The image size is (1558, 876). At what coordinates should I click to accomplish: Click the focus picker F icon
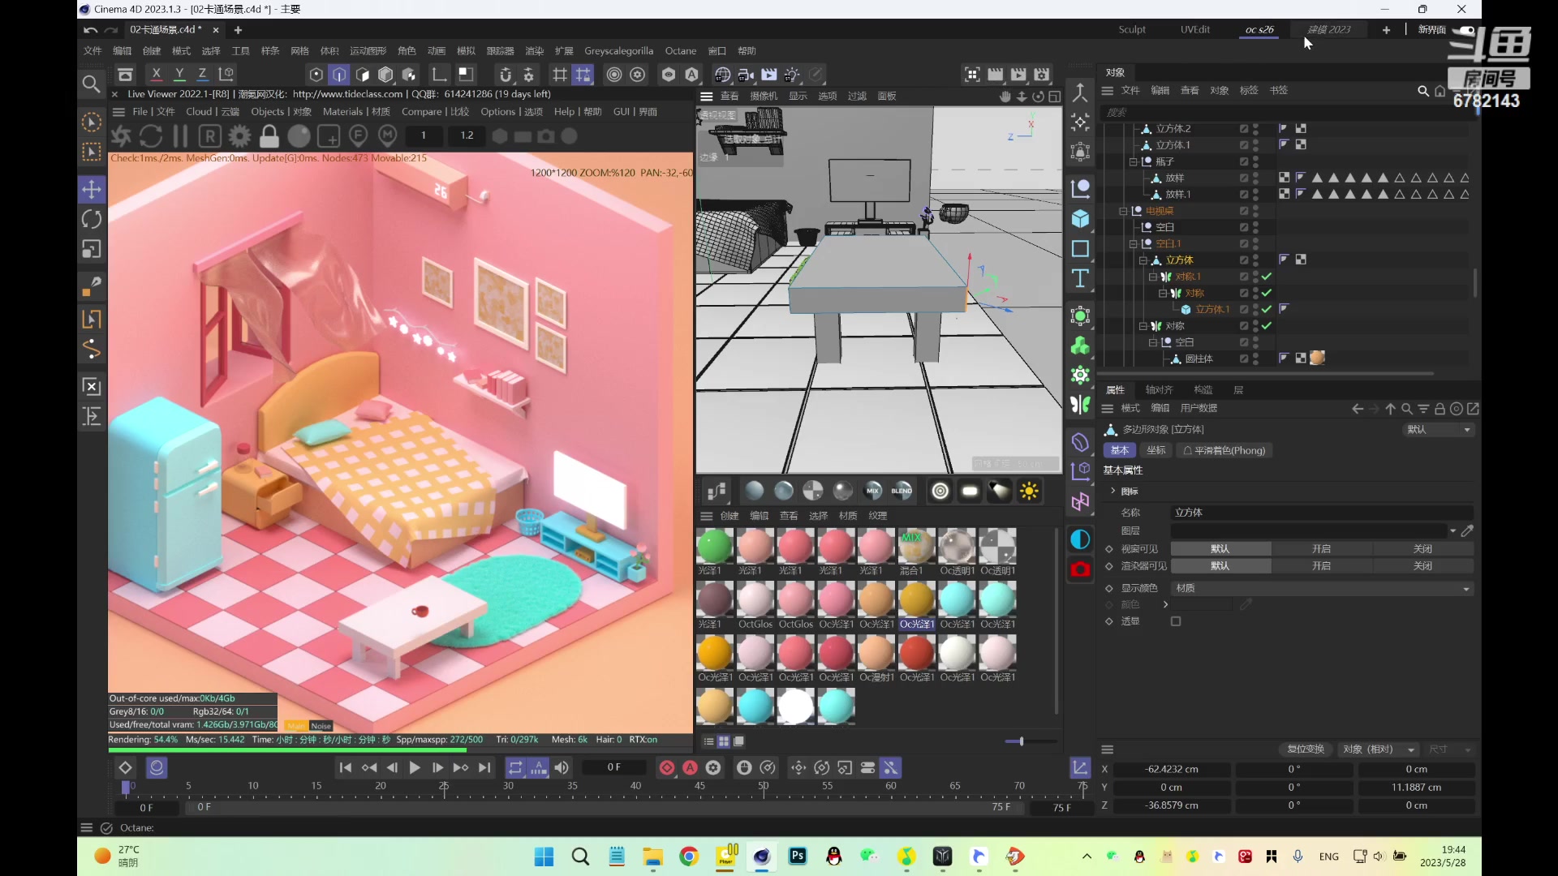pyautogui.click(x=358, y=135)
